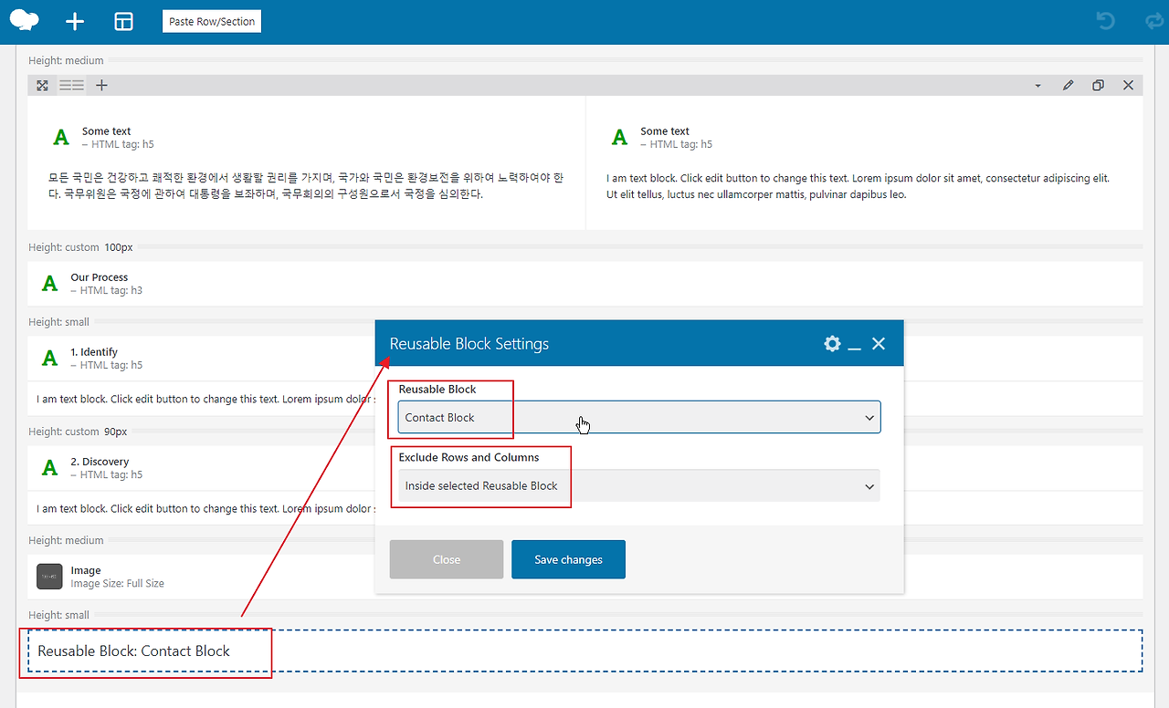Add a new element with the plus icon
This screenshot has width=1169, height=708.
coord(75,22)
